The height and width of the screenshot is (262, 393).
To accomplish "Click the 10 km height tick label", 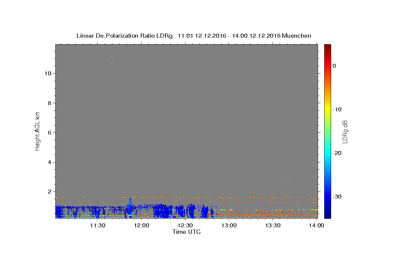I will click(x=47, y=73).
